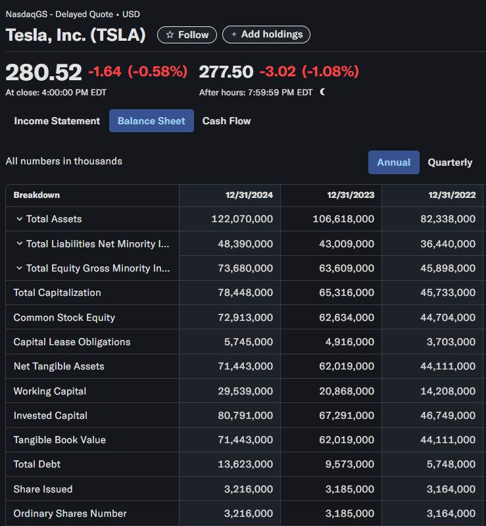This screenshot has height=526, width=486.
Task: Click Total Assets 2022 value 82,338,000
Action: (448, 219)
